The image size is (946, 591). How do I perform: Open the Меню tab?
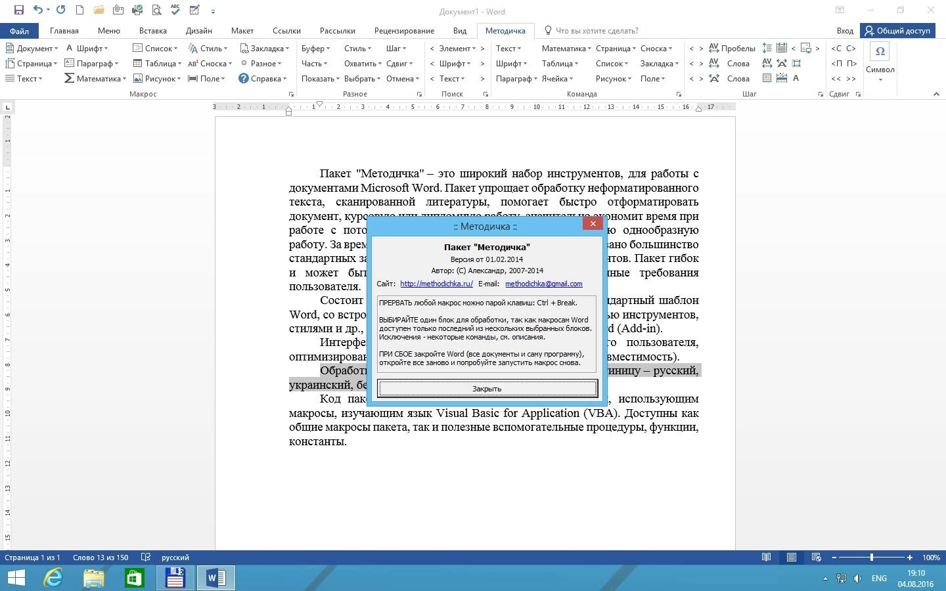(x=109, y=30)
